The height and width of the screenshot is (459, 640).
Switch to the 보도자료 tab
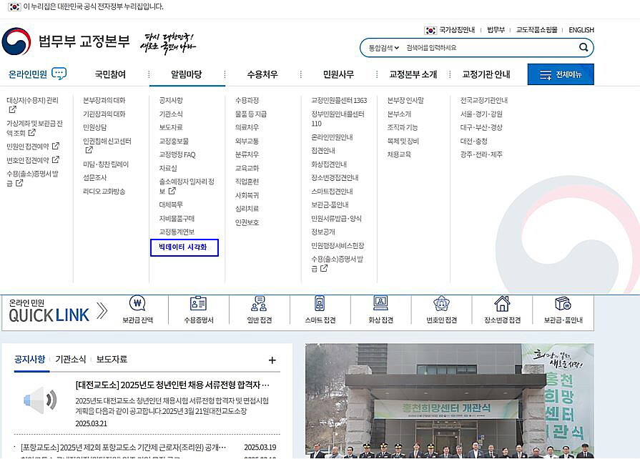pos(112,360)
